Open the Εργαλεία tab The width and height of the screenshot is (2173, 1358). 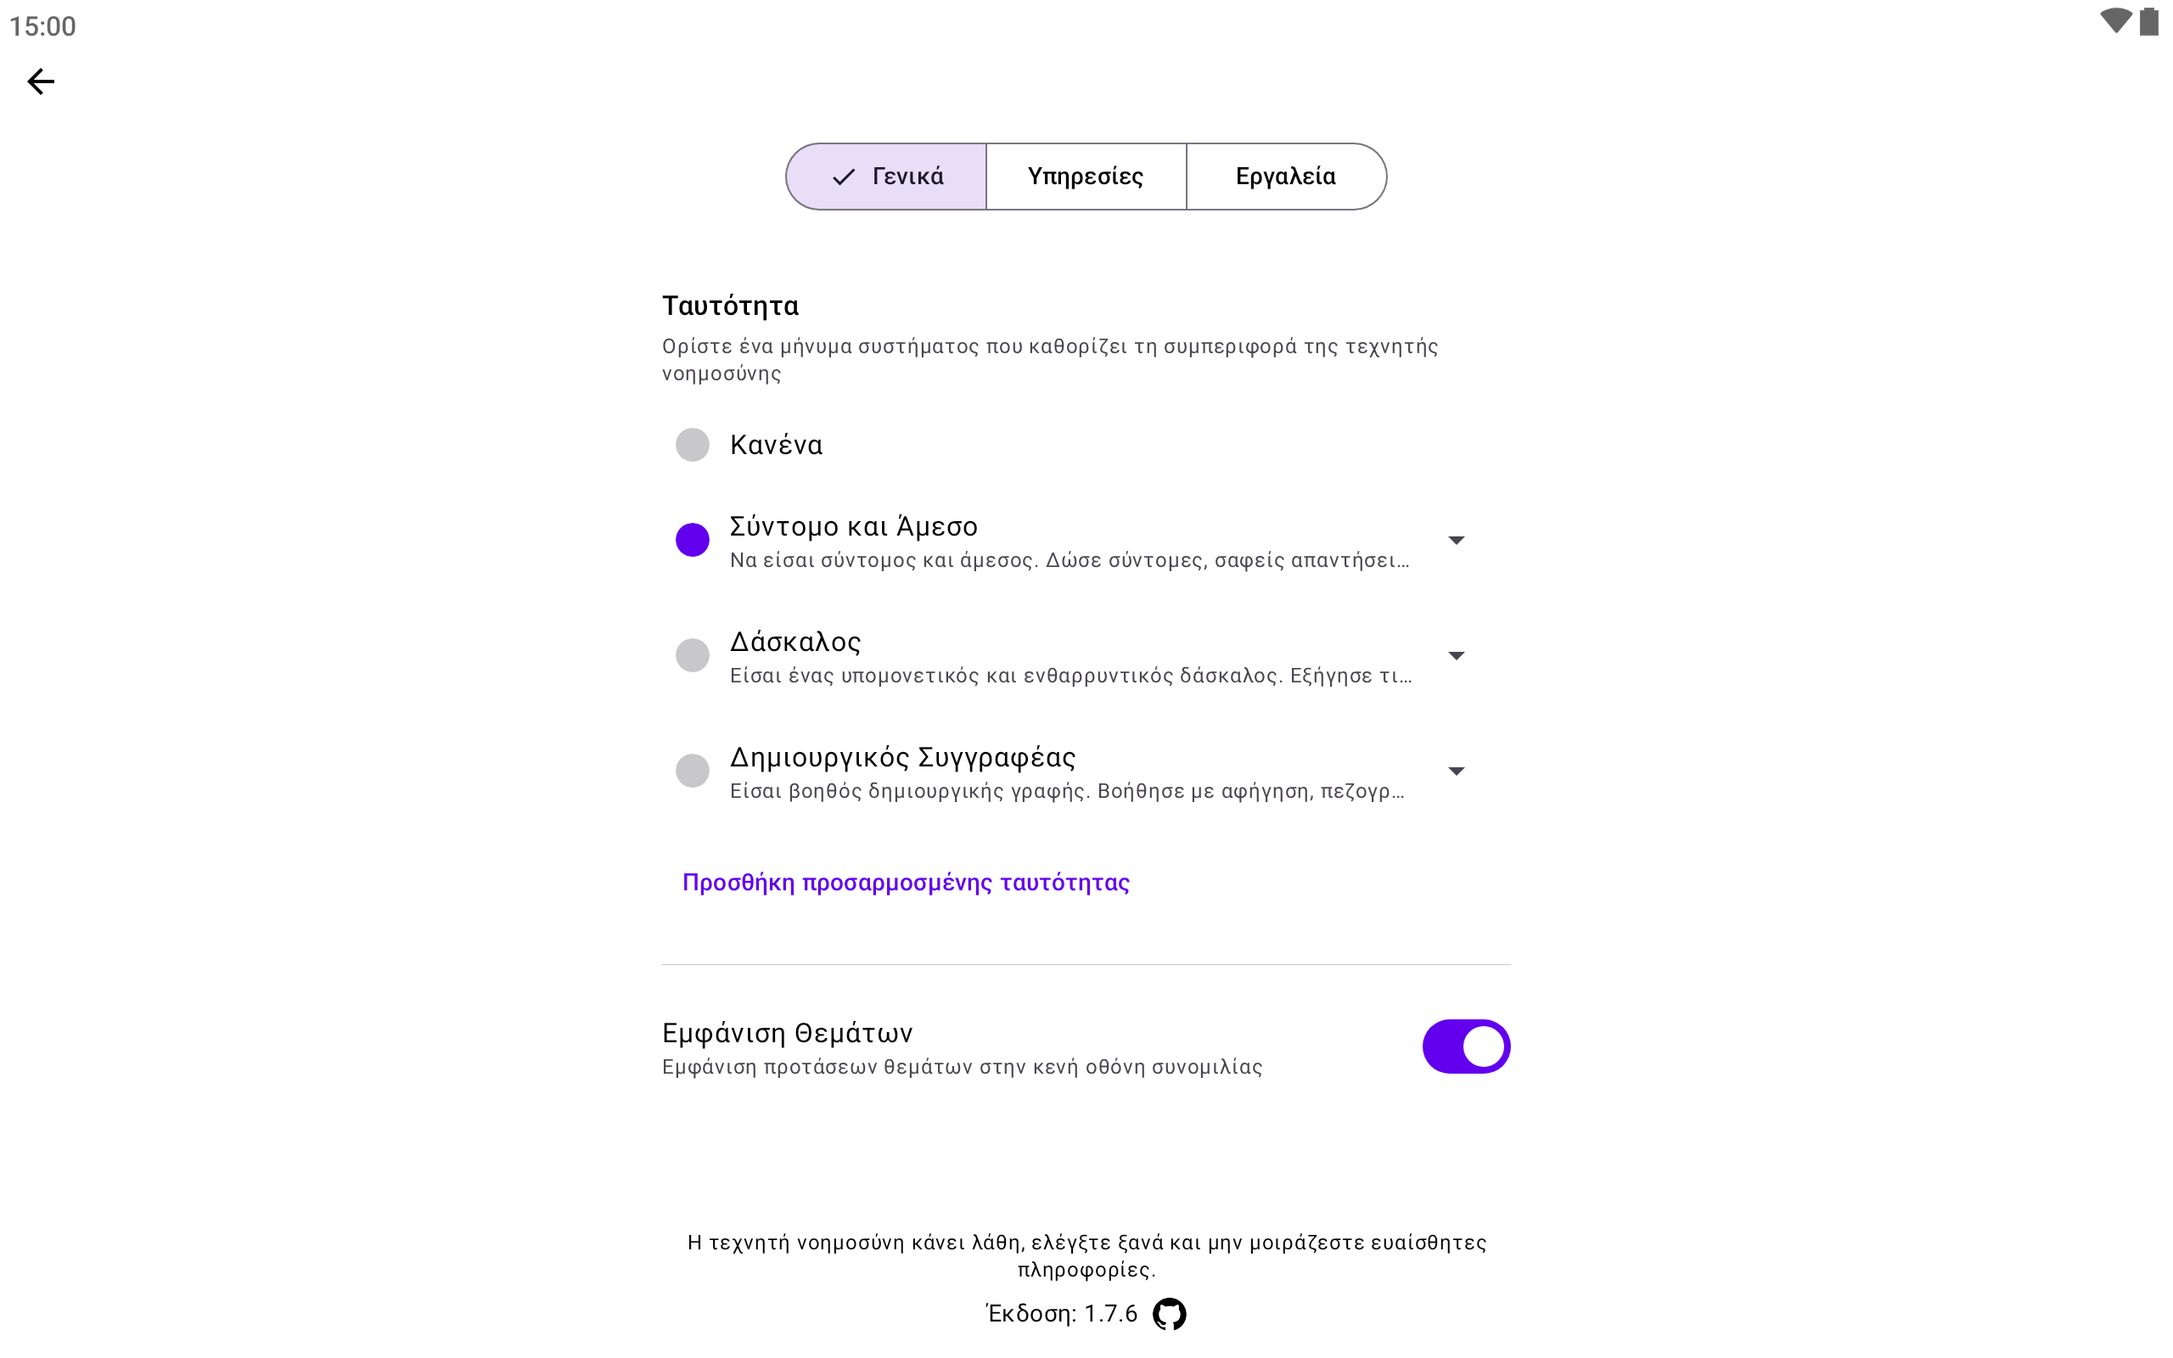pyautogui.click(x=1285, y=177)
